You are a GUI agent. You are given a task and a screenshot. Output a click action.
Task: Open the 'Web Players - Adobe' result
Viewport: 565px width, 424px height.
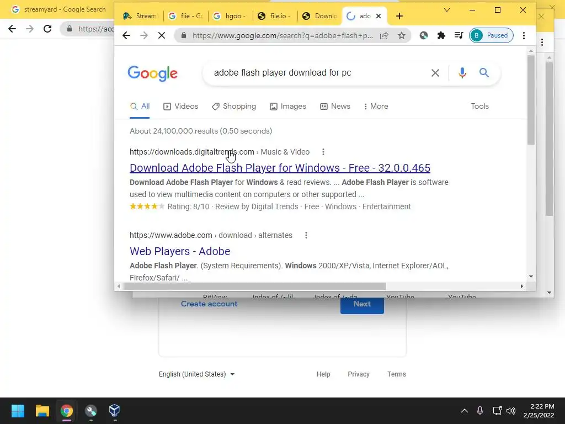(x=180, y=251)
